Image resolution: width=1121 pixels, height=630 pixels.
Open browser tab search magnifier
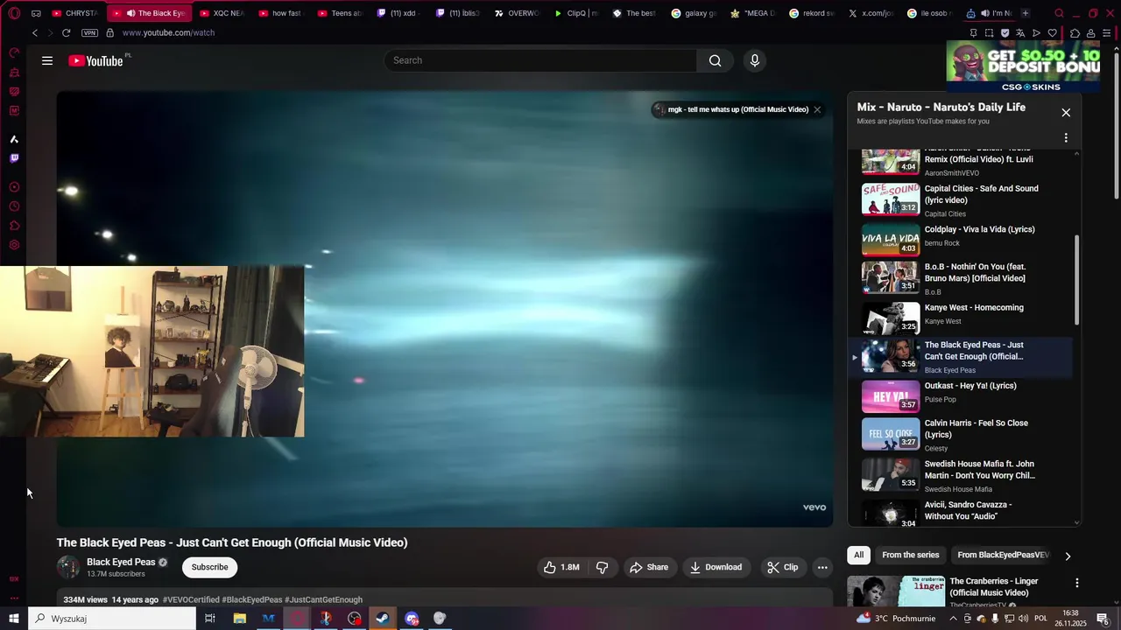(x=1059, y=13)
